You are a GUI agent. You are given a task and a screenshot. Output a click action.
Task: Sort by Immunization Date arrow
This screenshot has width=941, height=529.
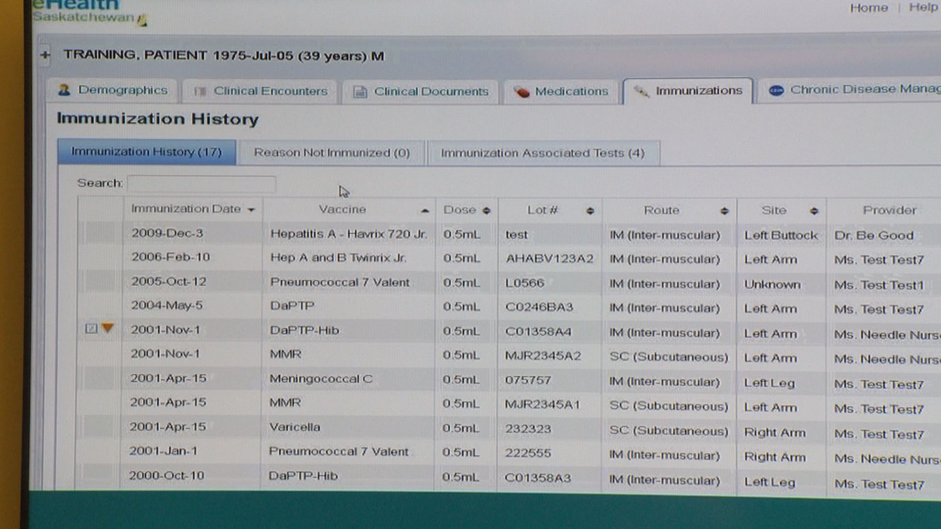(251, 210)
